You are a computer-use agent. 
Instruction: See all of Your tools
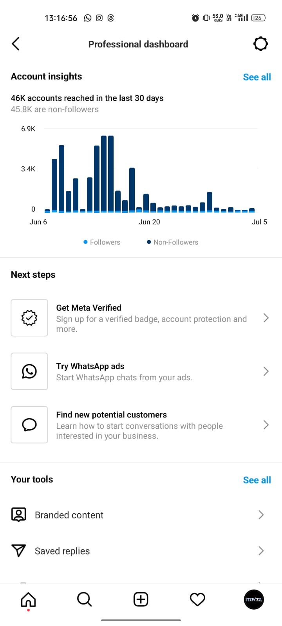pyautogui.click(x=257, y=480)
